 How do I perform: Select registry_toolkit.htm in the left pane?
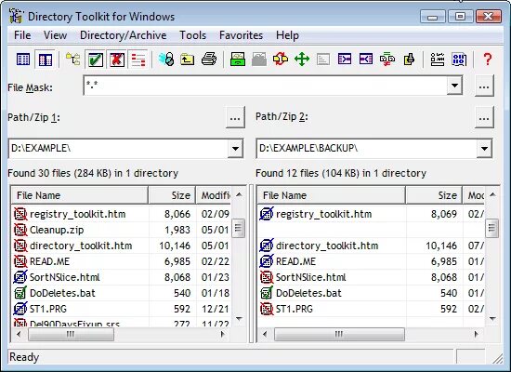[x=77, y=214]
